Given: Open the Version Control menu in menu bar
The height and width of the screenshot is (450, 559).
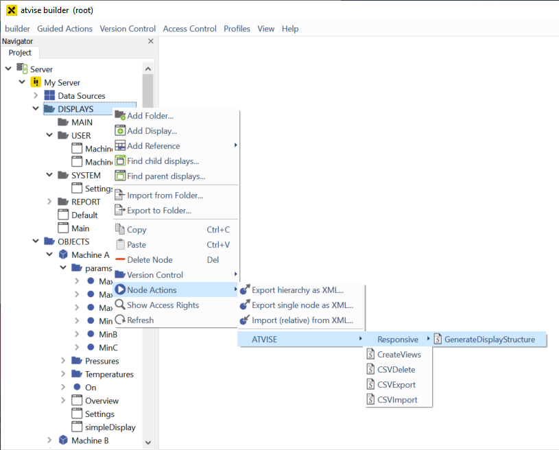Looking at the screenshot, I should (128, 28).
